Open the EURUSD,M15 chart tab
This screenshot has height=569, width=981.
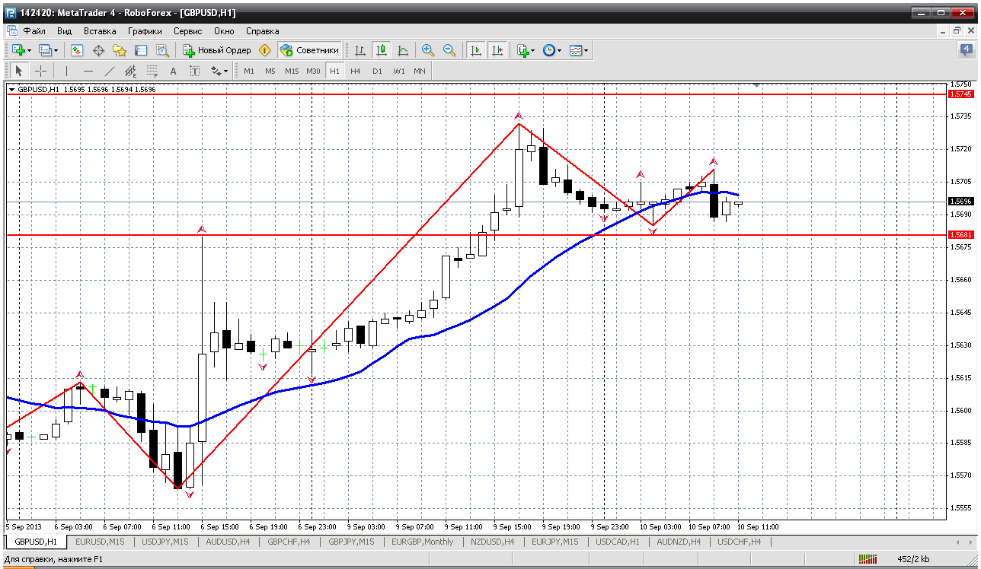pyautogui.click(x=99, y=542)
